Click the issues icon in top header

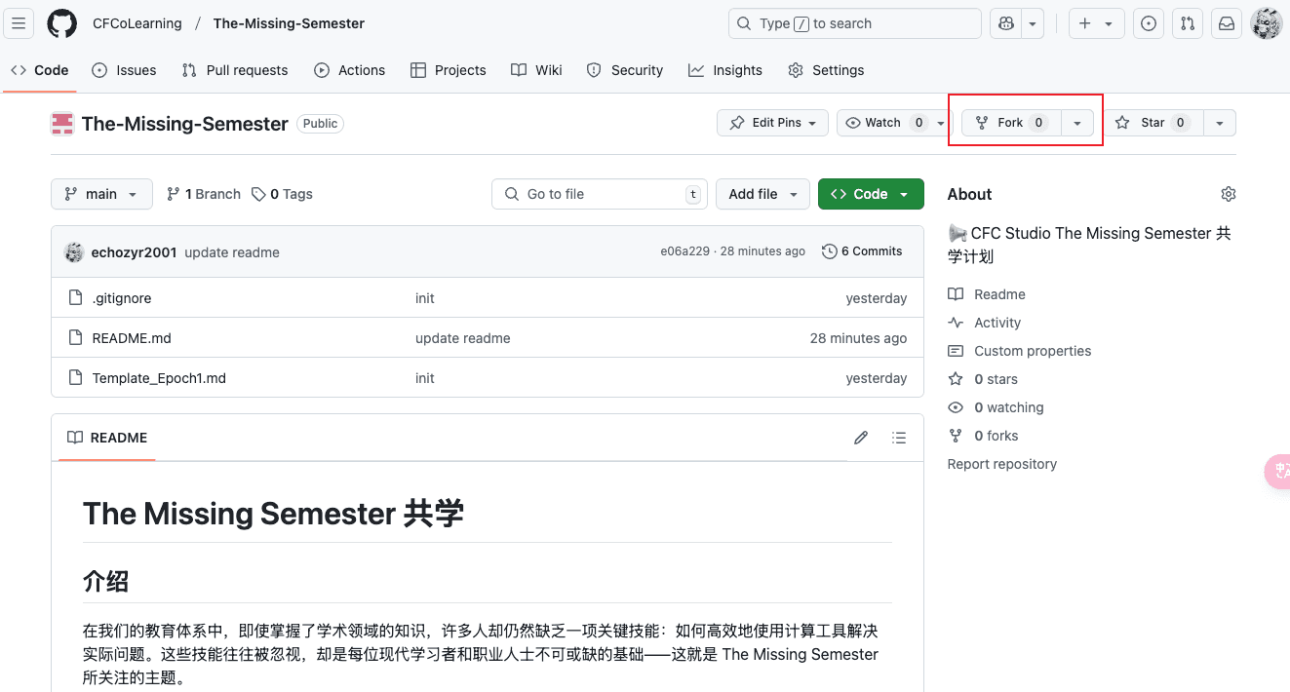(1149, 23)
